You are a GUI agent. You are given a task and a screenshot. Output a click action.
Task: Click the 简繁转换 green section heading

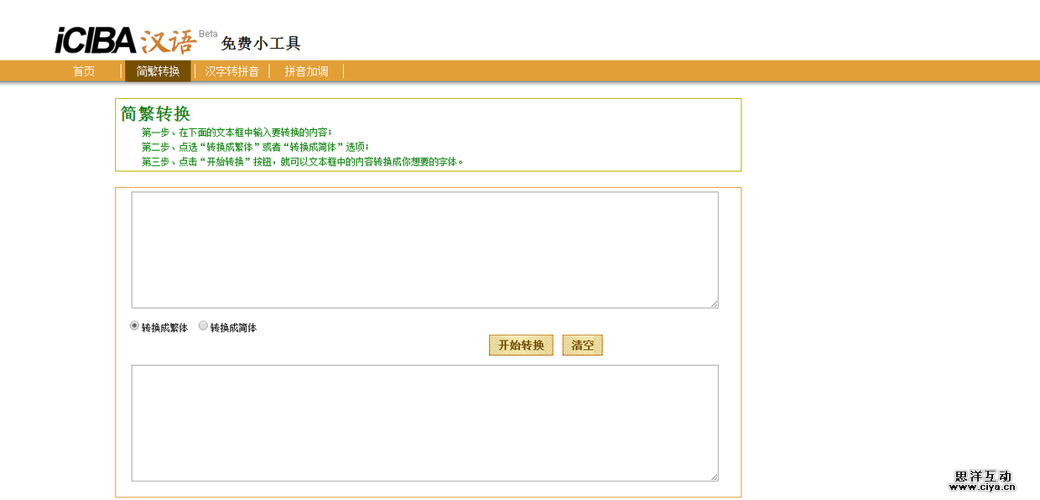pyautogui.click(x=156, y=113)
